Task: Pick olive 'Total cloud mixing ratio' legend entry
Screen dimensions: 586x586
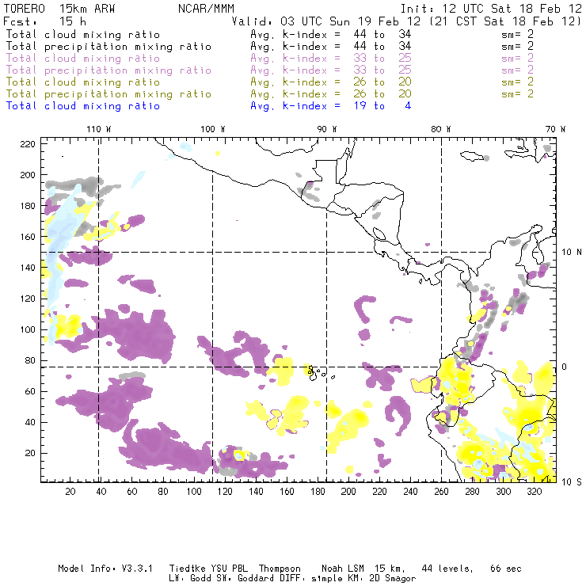Action: (x=83, y=82)
